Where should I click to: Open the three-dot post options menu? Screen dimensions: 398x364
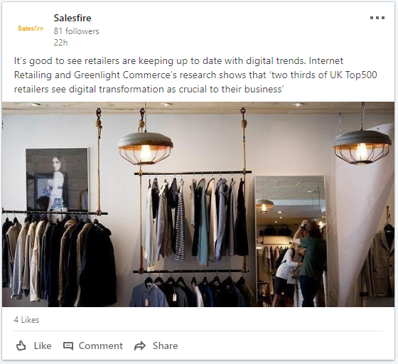pyautogui.click(x=377, y=18)
